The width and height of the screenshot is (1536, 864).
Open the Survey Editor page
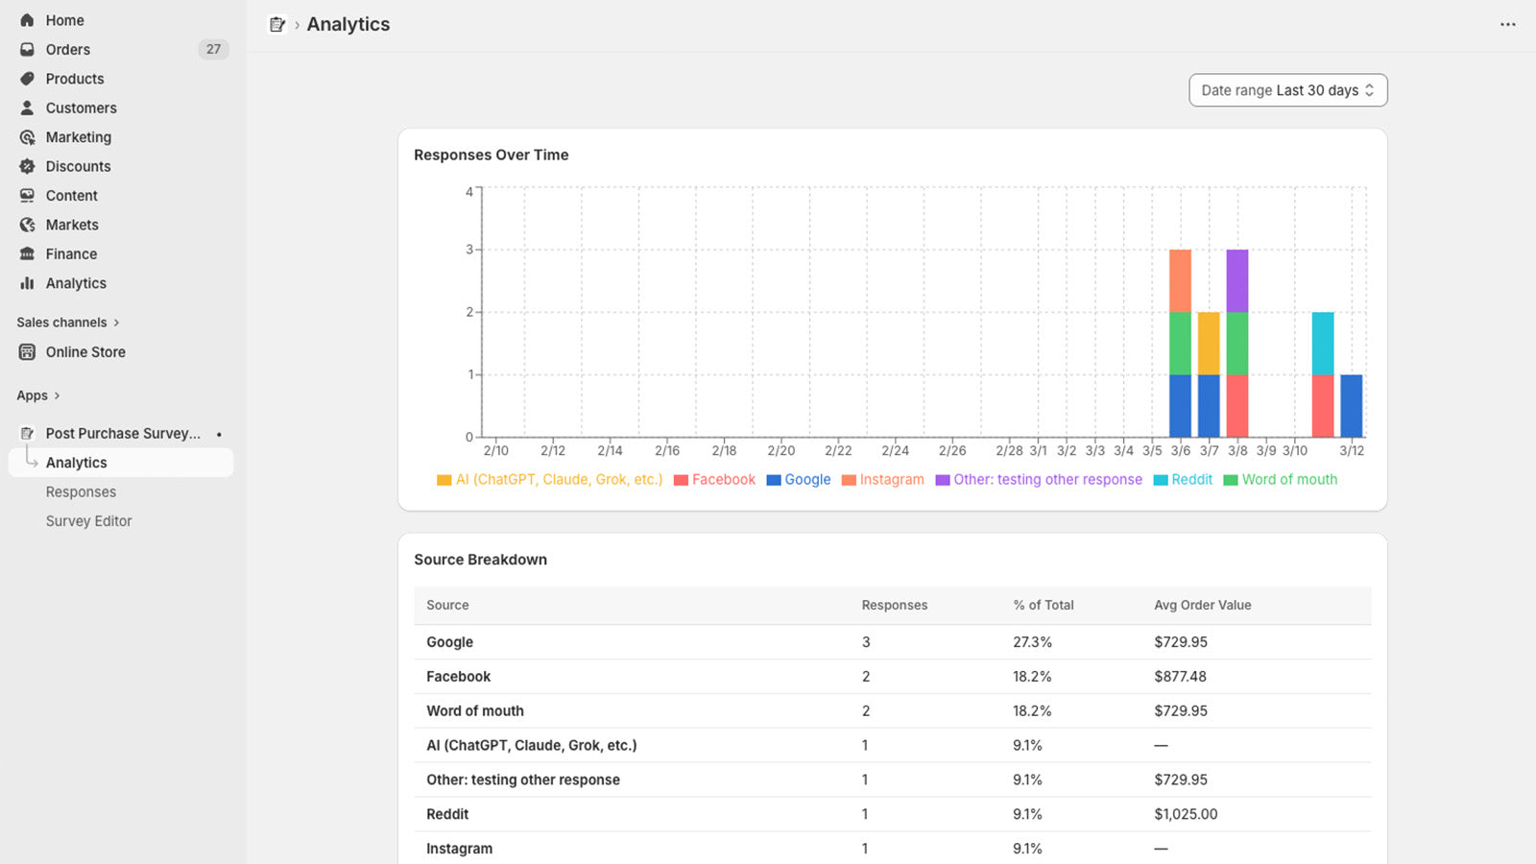click(x=88, y=520)
